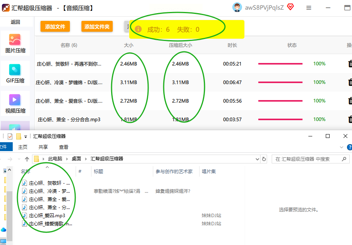Open the 文件 menu tab in Explorer
This screenshot has width=352, height=245.
point(5,147)
